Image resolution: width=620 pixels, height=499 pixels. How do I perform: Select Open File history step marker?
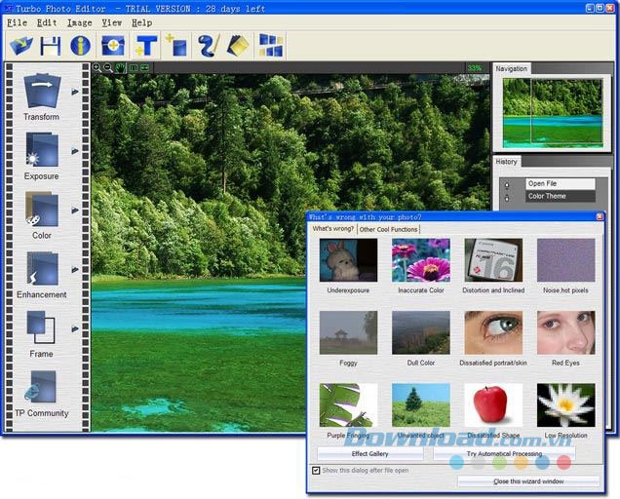pyautogui.click(x=507, y=183)
